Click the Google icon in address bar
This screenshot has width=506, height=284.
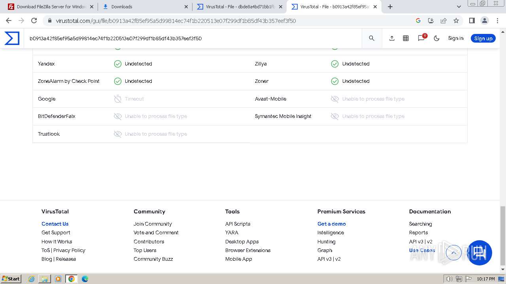[418, 21]
